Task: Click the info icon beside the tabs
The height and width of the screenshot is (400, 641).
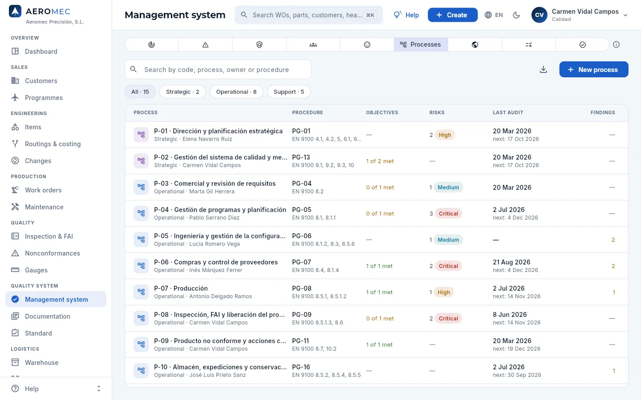Action: click(617, 44)
